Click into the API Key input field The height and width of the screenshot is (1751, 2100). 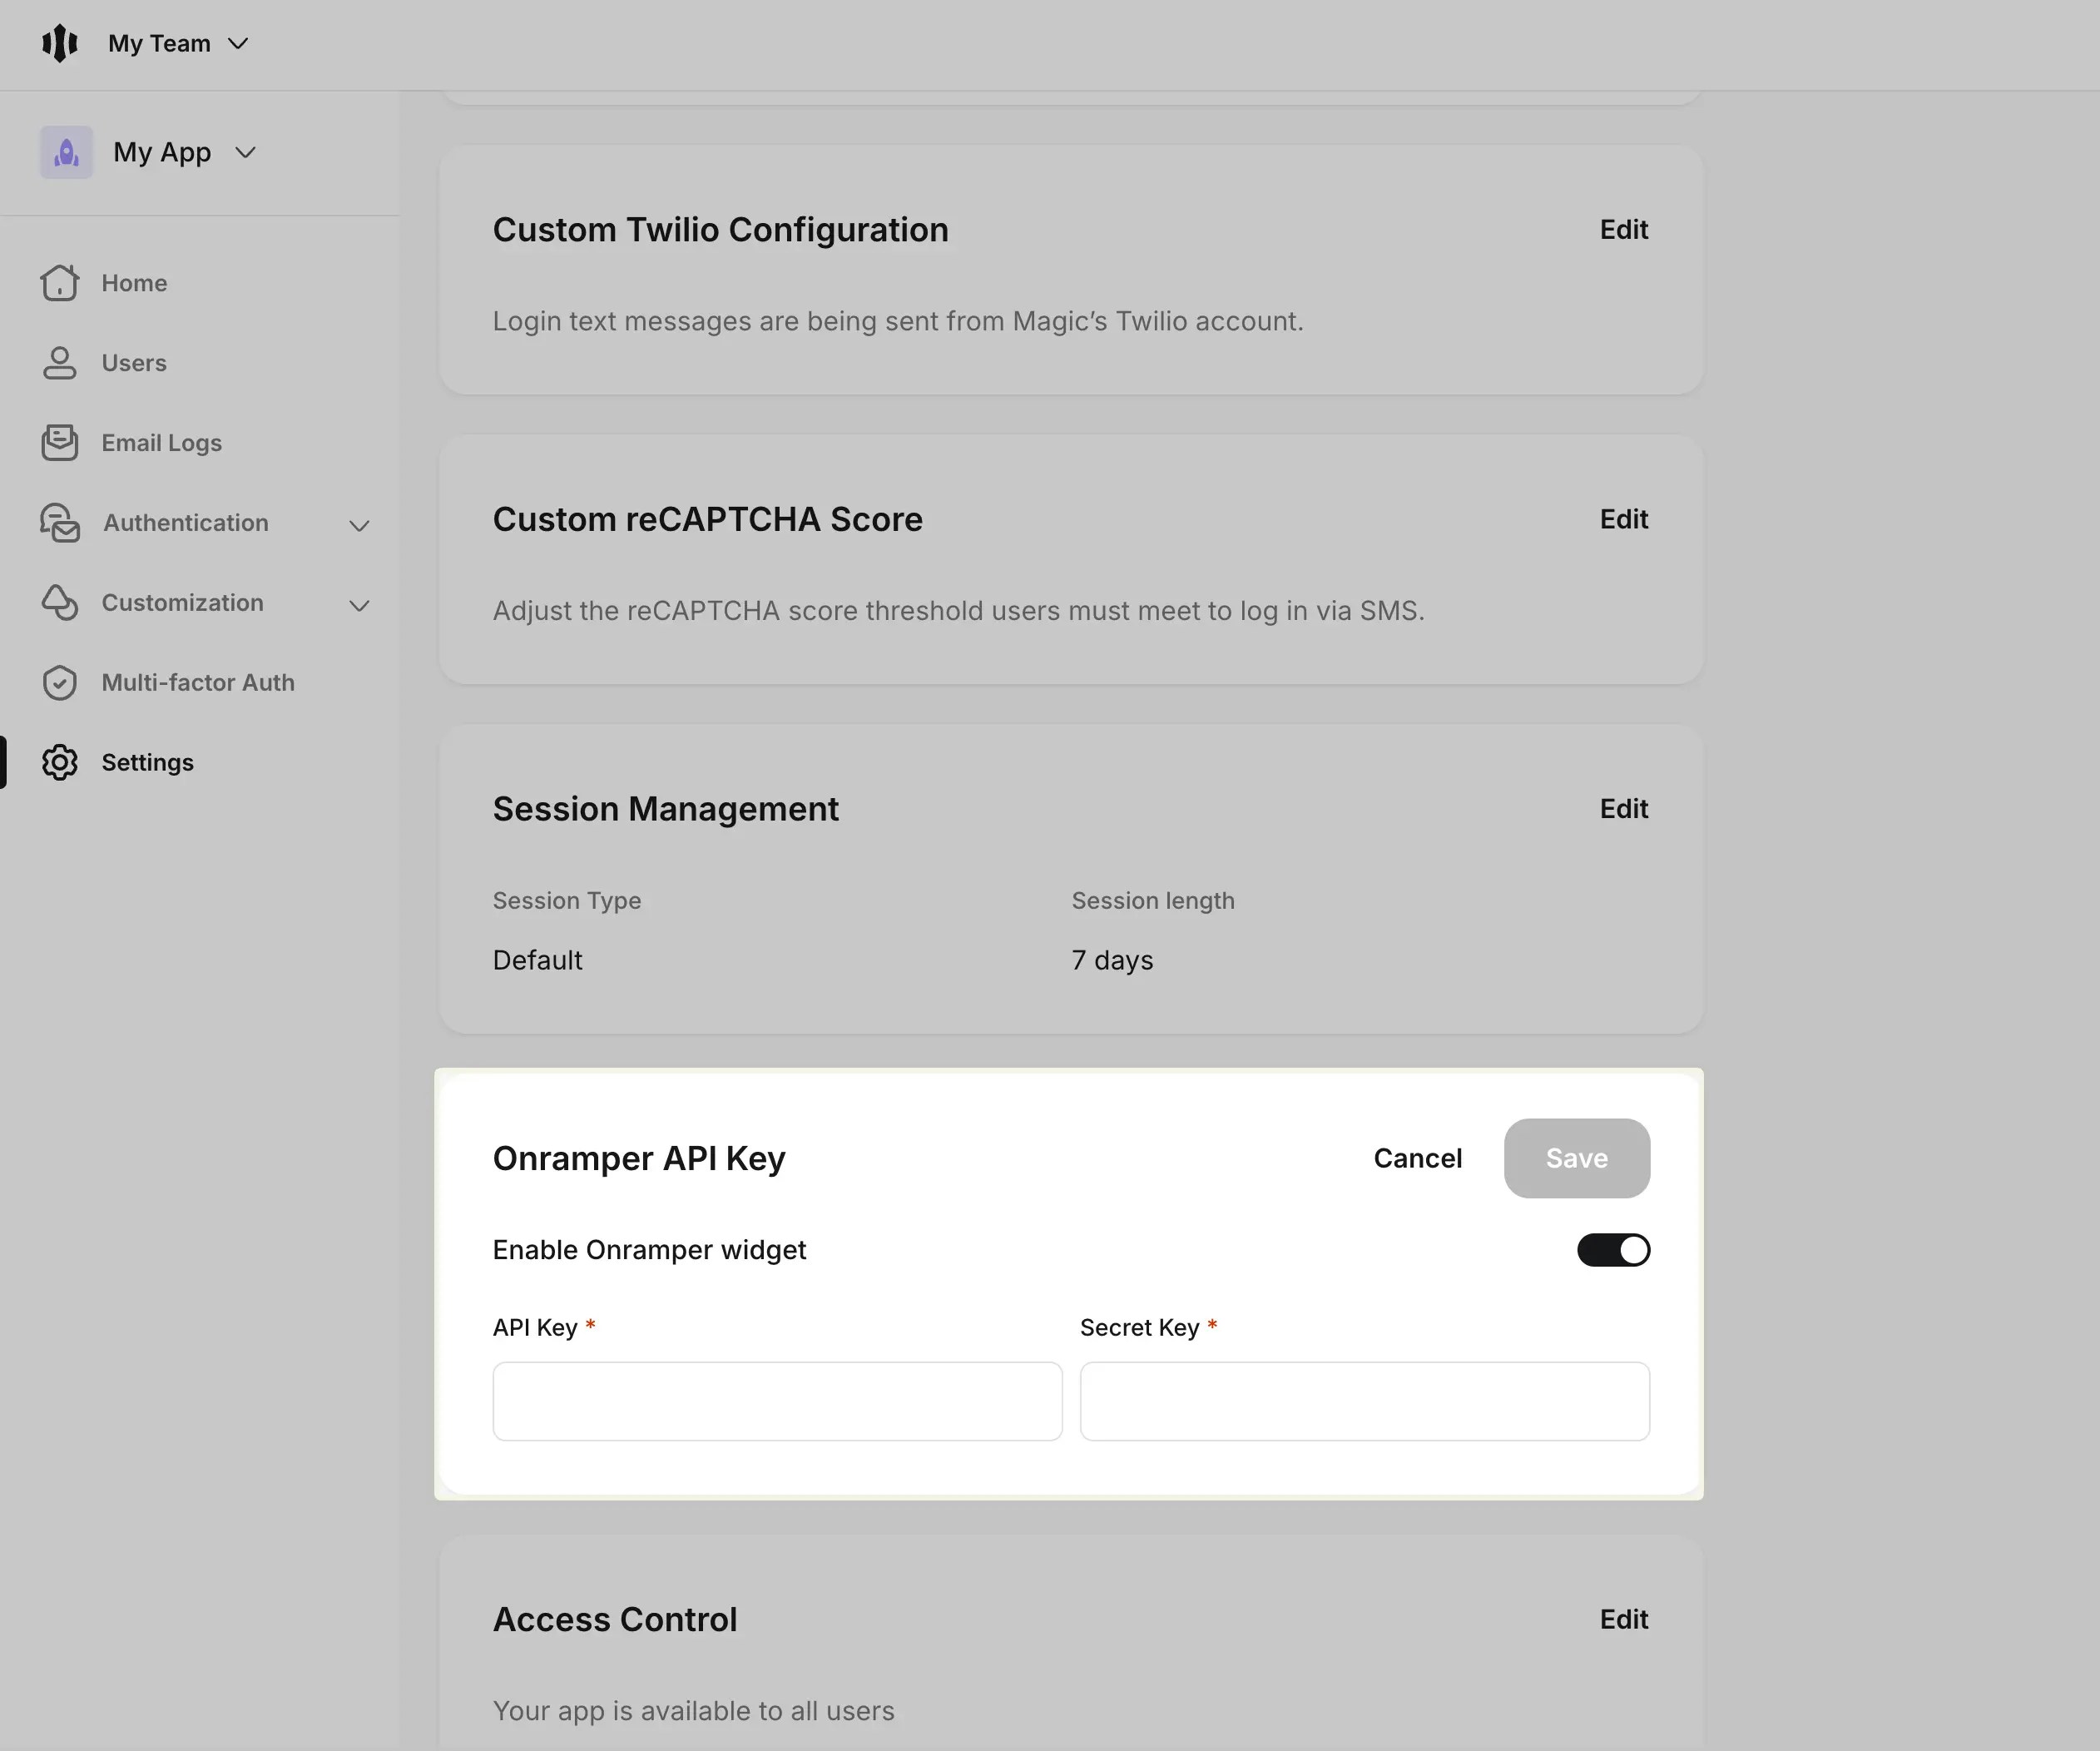[x=777, y=1401]
